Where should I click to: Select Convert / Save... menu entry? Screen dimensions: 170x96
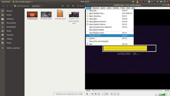point(110,35)
